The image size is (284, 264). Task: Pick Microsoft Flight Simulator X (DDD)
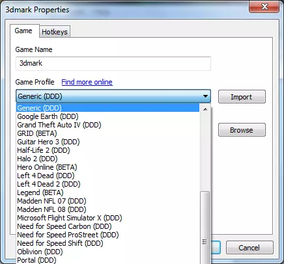pos(107,218)
